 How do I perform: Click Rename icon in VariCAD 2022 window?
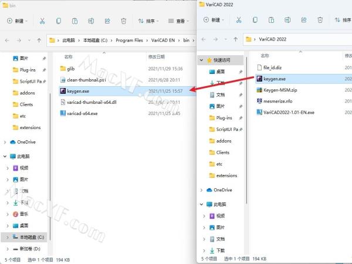pos(287,20)
